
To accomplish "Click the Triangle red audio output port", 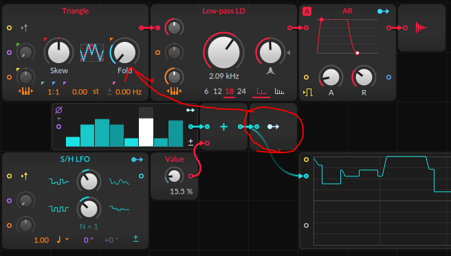I will point(141,28).
